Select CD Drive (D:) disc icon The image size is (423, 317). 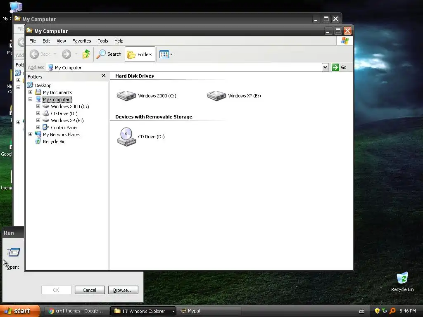126,137
